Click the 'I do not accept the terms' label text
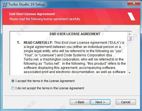 click(50, 88)
